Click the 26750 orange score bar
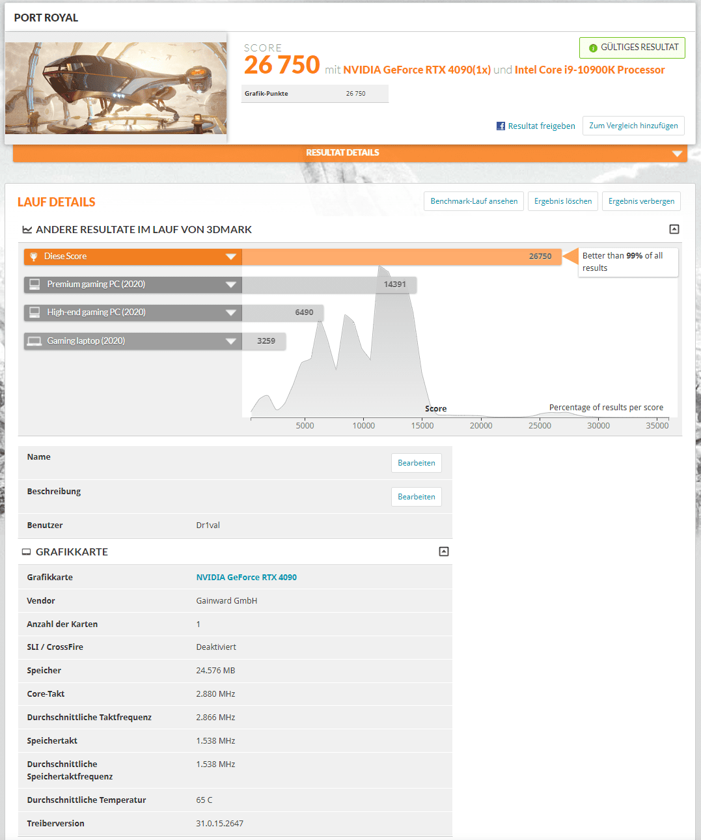 402,257
